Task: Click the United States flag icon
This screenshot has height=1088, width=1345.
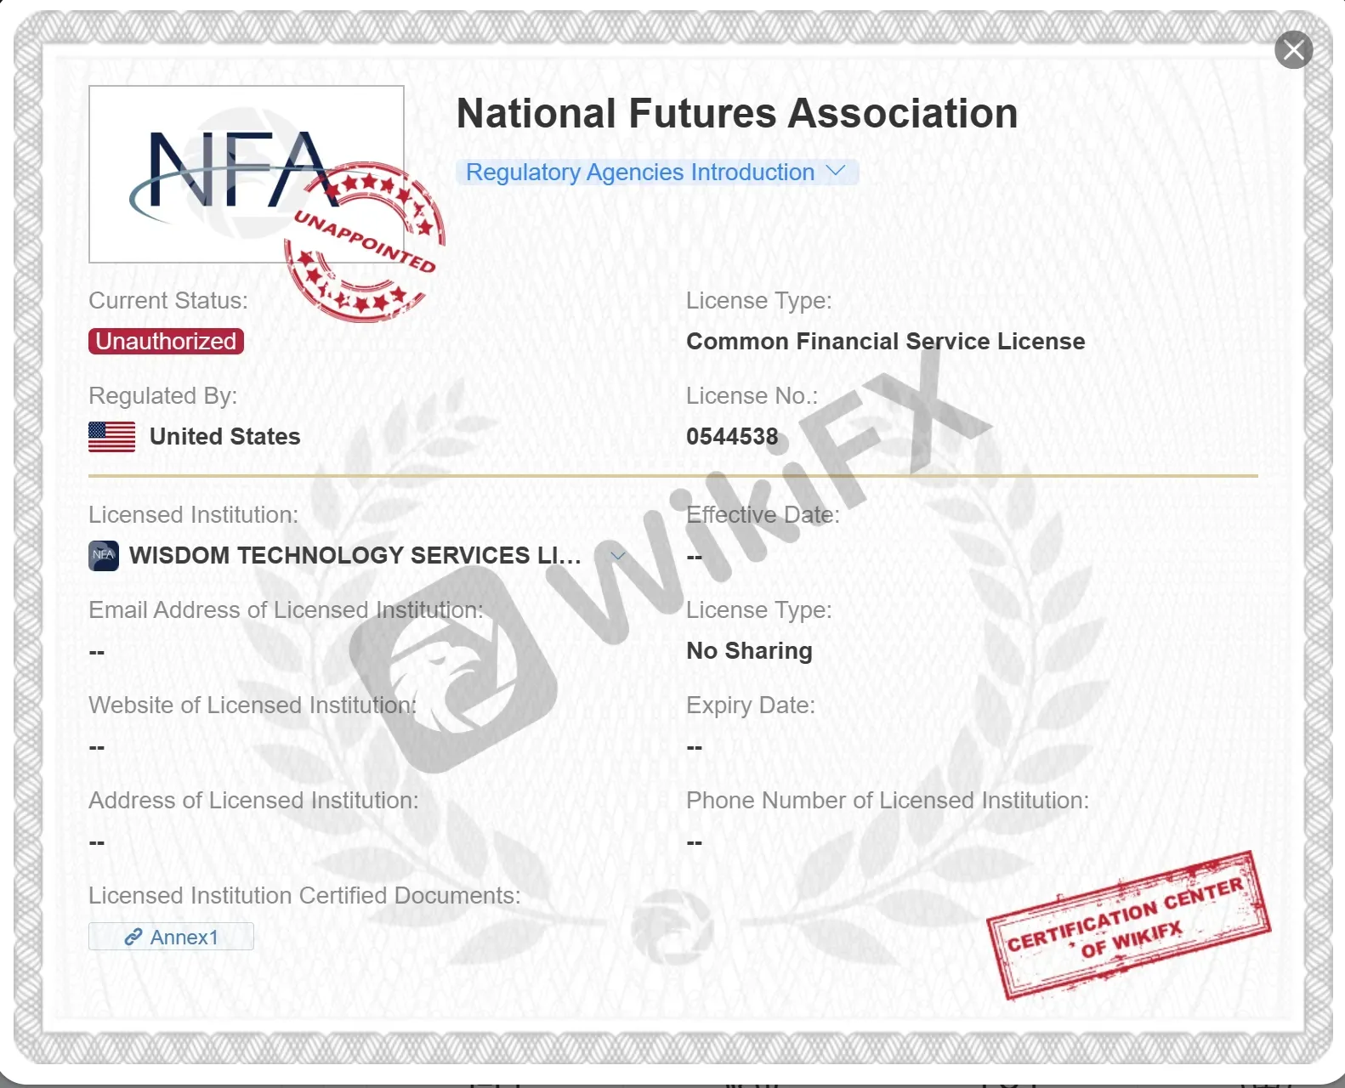Action: tap(111, 437)
